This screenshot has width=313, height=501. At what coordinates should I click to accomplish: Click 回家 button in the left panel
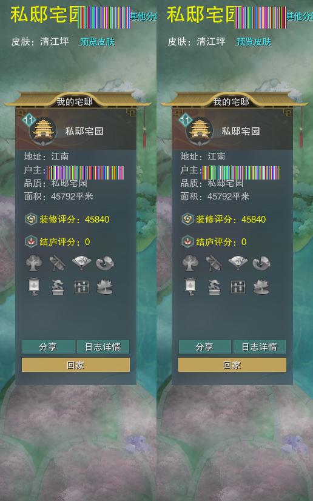tap(76, 365)
